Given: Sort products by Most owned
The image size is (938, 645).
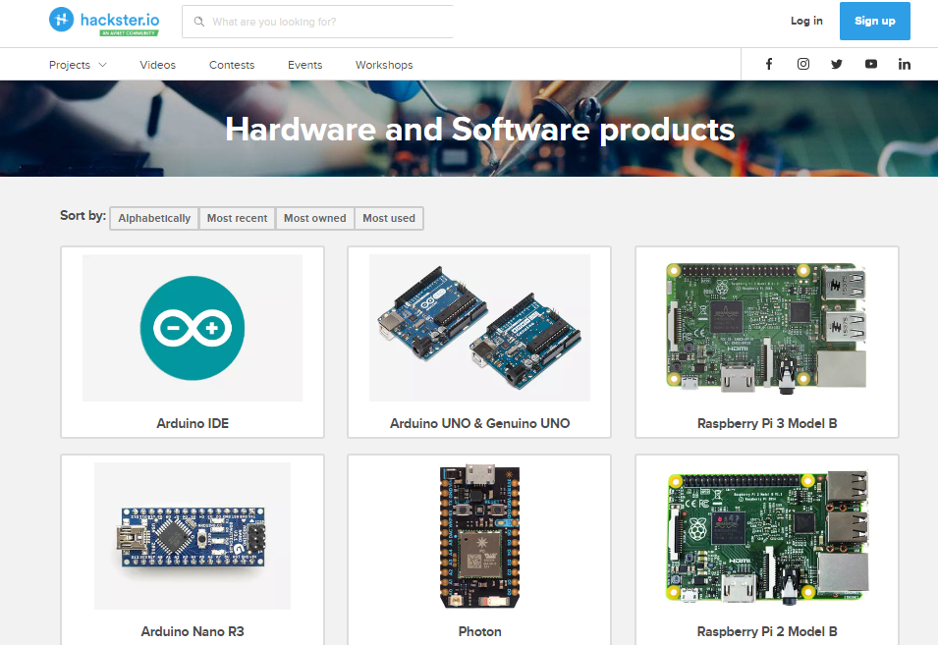Looking at the screenshot, I should point(314,218).
